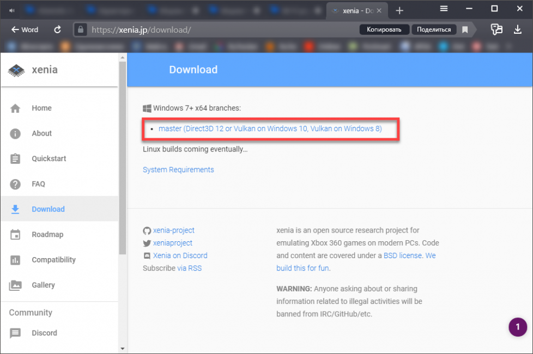
Task: Select the Roadmap calendar icon
Action: click(15, 235)
